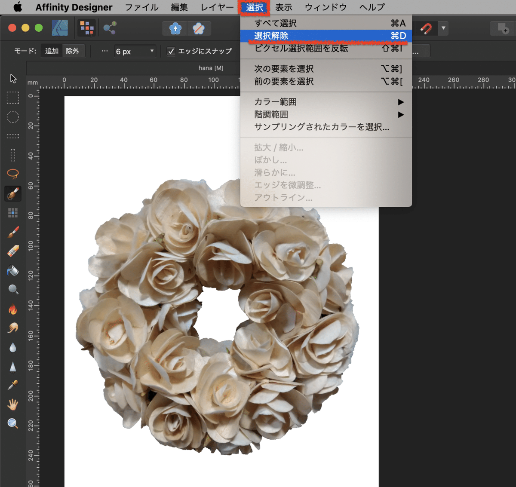Select the Selection Brush tool
The image size is (516, 487).
point(13,193)
